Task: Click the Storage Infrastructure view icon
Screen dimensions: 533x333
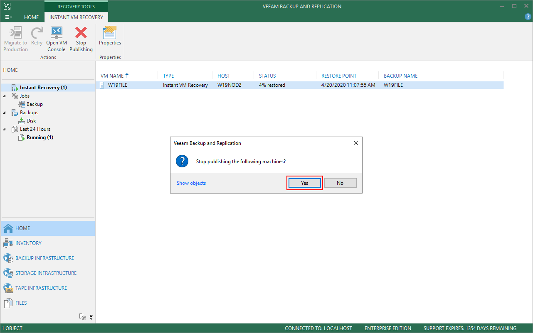Action: [x=8, y=273]
